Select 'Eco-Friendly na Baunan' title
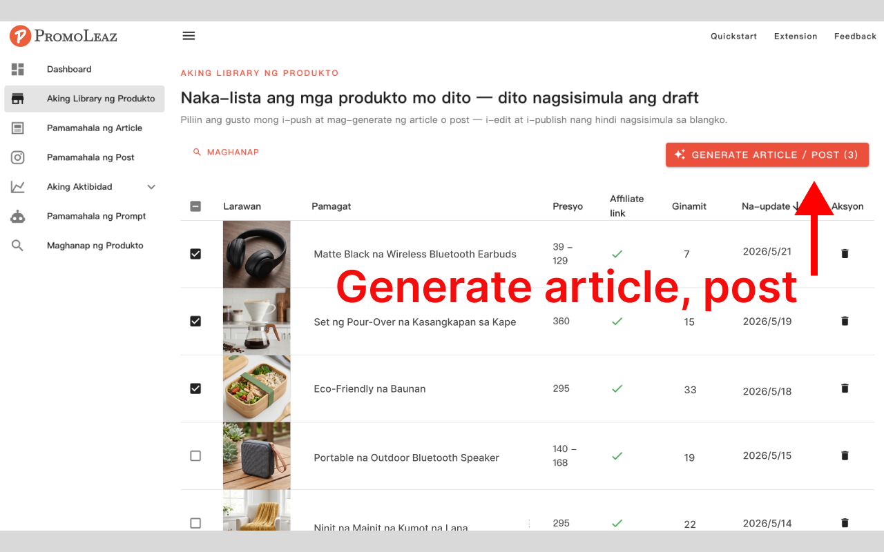 pyautogui.click(x=369, y=388)
